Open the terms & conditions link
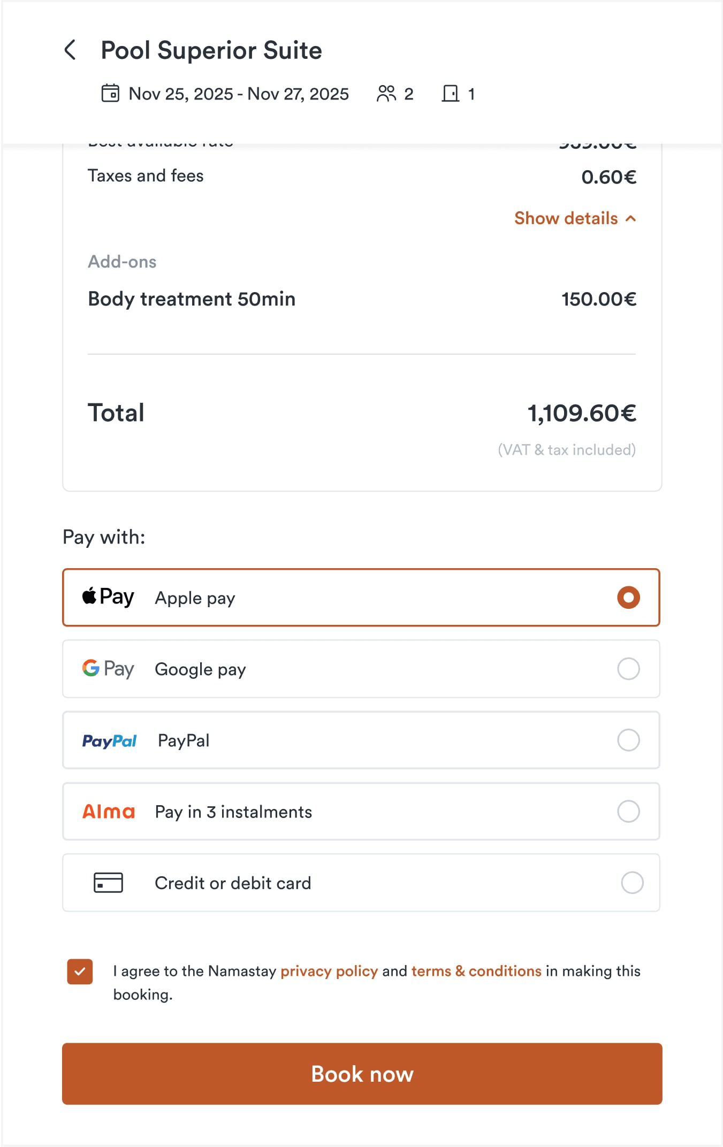This screenshot has height=1147, width=723. [476, 971]
